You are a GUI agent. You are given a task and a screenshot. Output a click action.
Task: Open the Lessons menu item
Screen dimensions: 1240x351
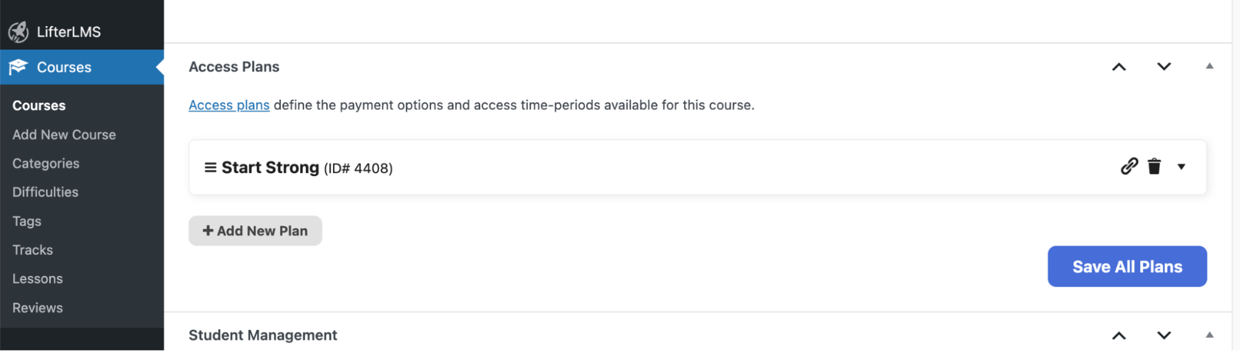point(37,278)
